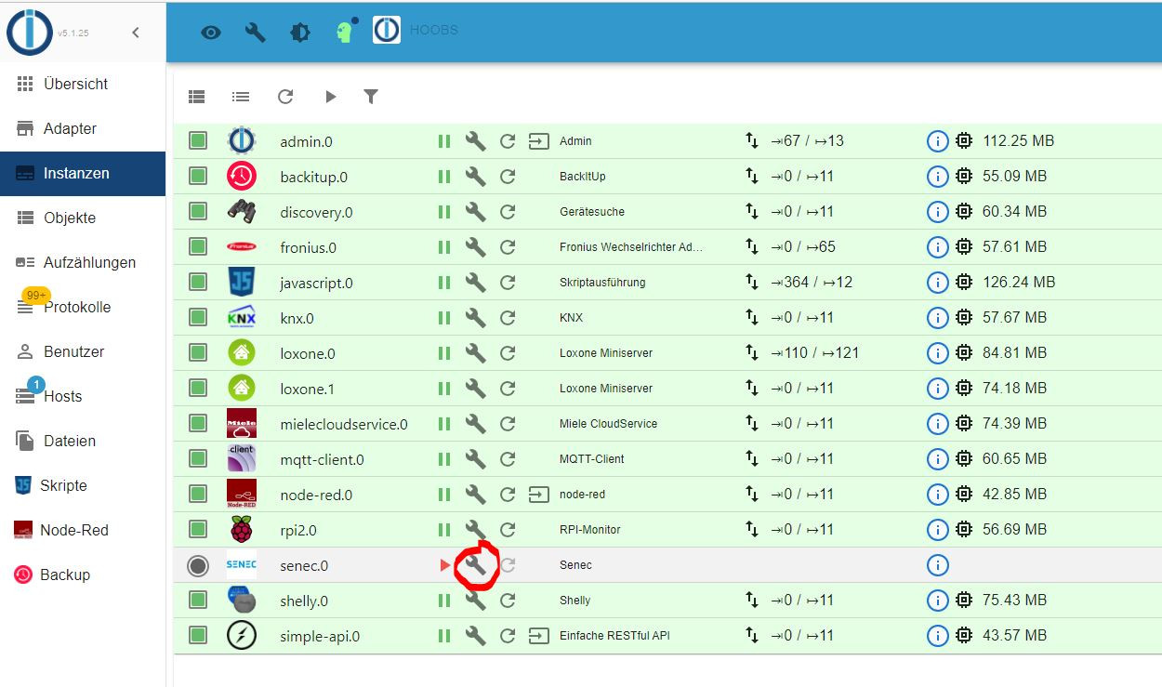1162x687 pixels.
Task: Open settings wrench for node-red.0
Action: coord(475,495)
